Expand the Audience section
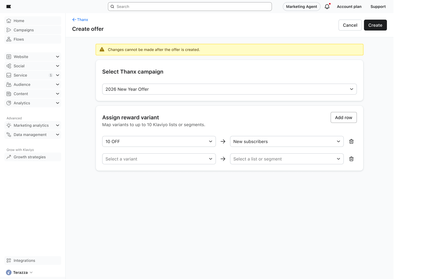 (x=33, y=84)
